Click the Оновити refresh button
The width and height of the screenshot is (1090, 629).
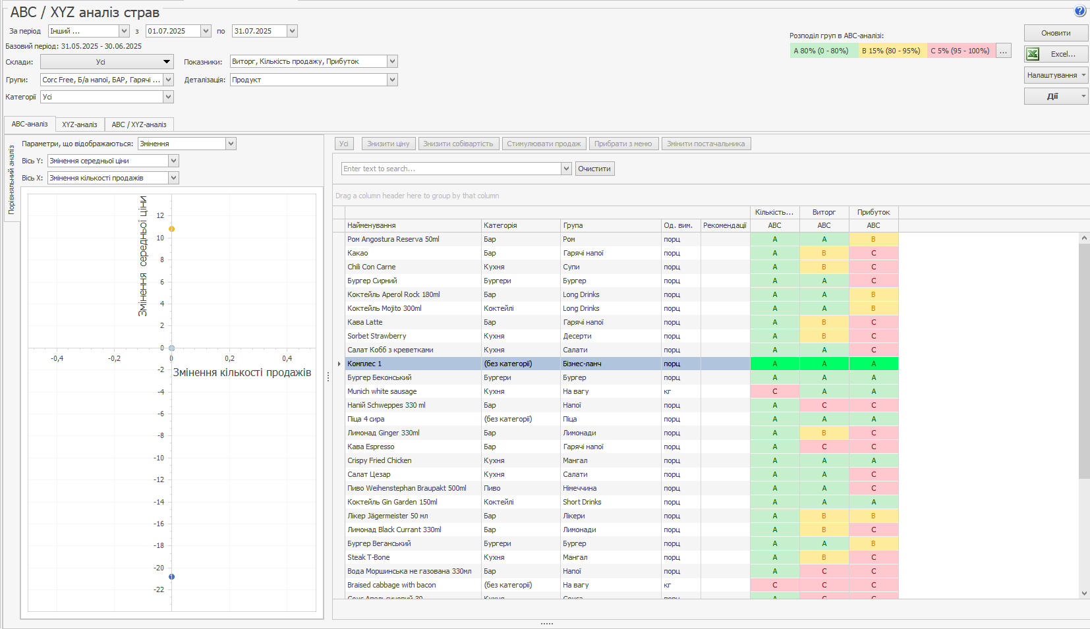click(x=1055, y=33)
